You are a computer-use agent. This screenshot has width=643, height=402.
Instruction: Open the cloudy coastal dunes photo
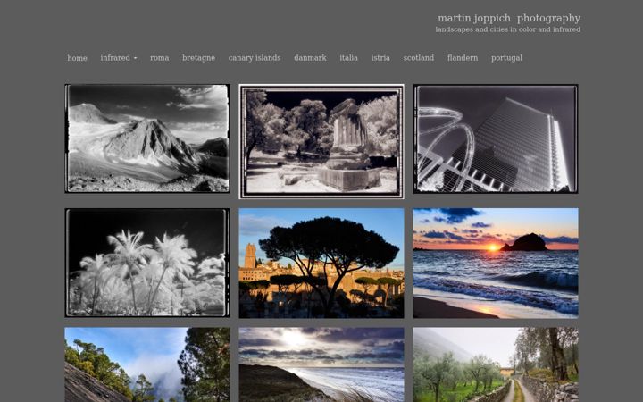click(321, 364)
